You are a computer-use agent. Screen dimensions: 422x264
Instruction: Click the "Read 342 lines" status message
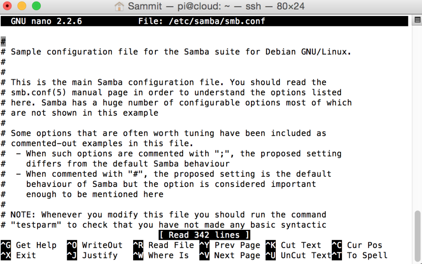pos(204,235)
